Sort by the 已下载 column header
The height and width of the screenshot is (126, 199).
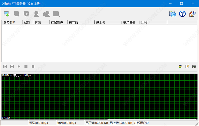(x=81, y=22)
